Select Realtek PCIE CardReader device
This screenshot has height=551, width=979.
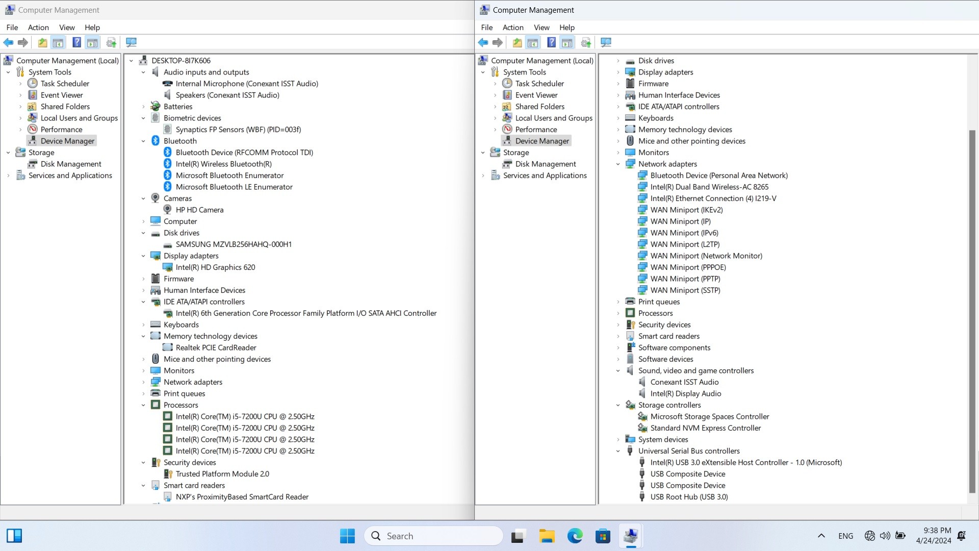[x=216, y=347]
